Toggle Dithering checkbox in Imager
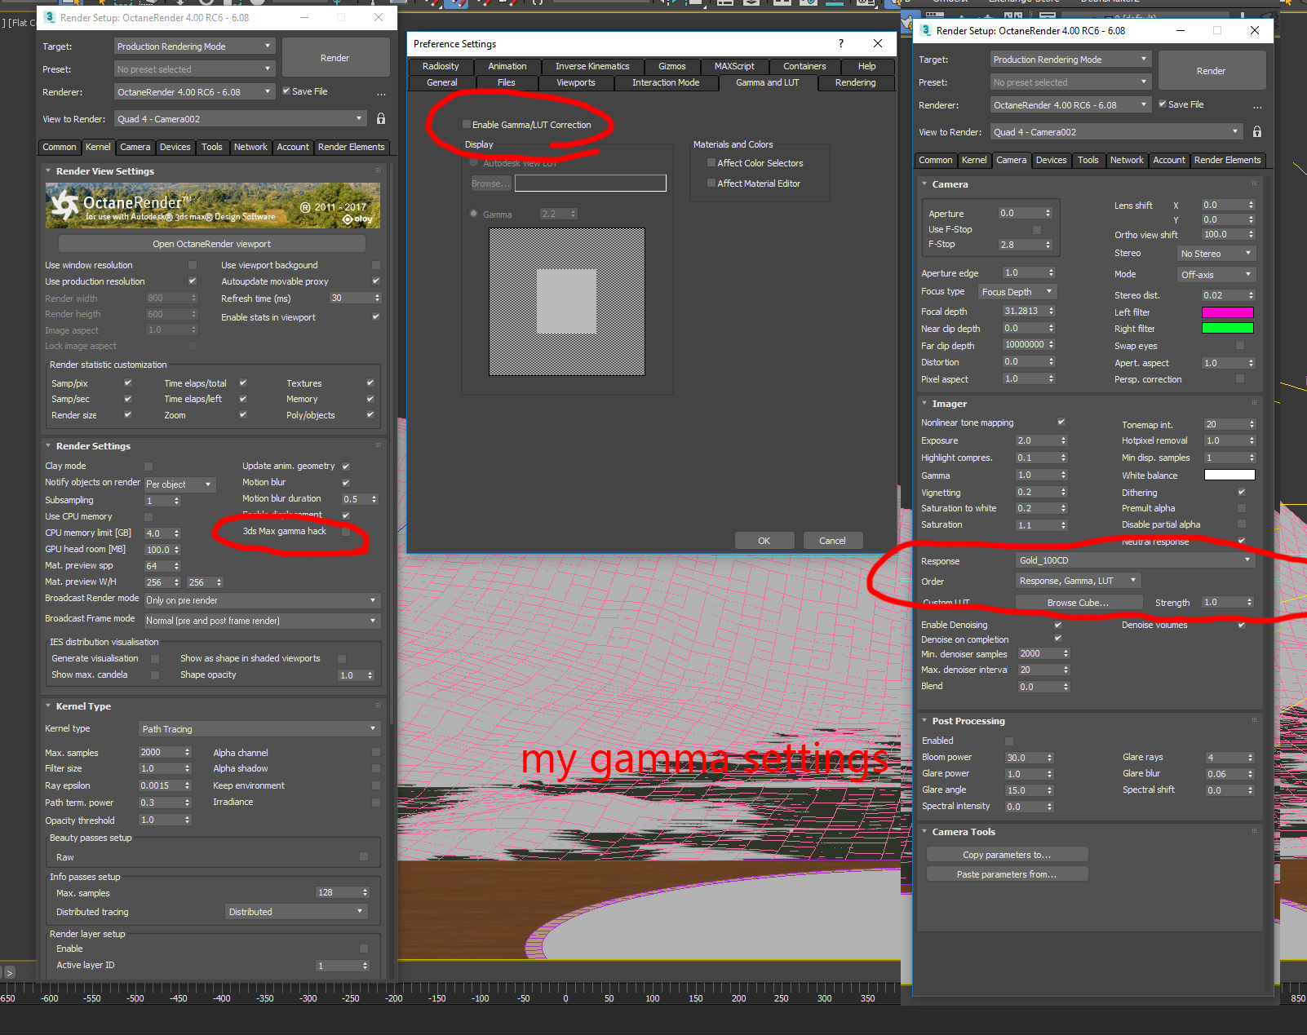1307x1035 pixels. (1242, 492)
